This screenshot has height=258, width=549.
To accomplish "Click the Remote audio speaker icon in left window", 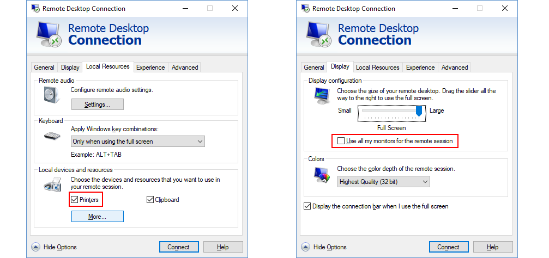I will 52,95.
